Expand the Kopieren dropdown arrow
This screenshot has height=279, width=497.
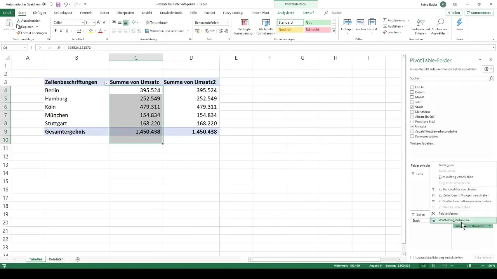click(36, 27)
